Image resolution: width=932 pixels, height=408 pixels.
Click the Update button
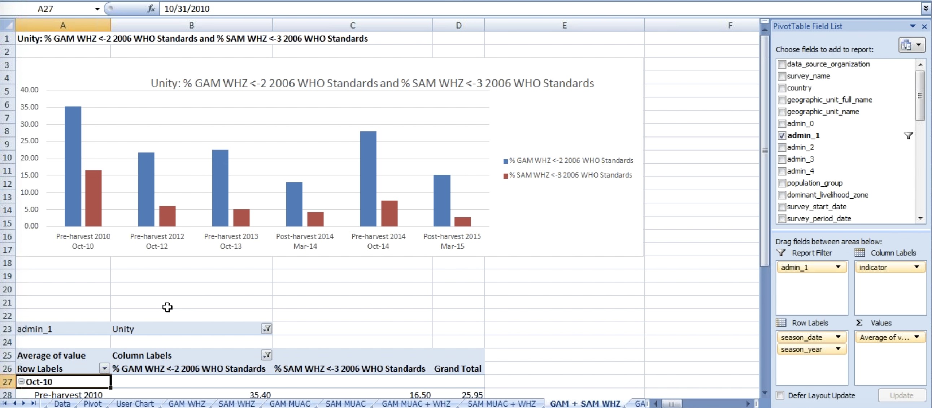(x=901, y=395)
